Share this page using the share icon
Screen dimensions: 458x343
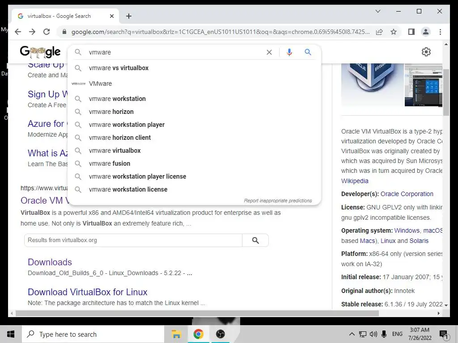[379, 32]
